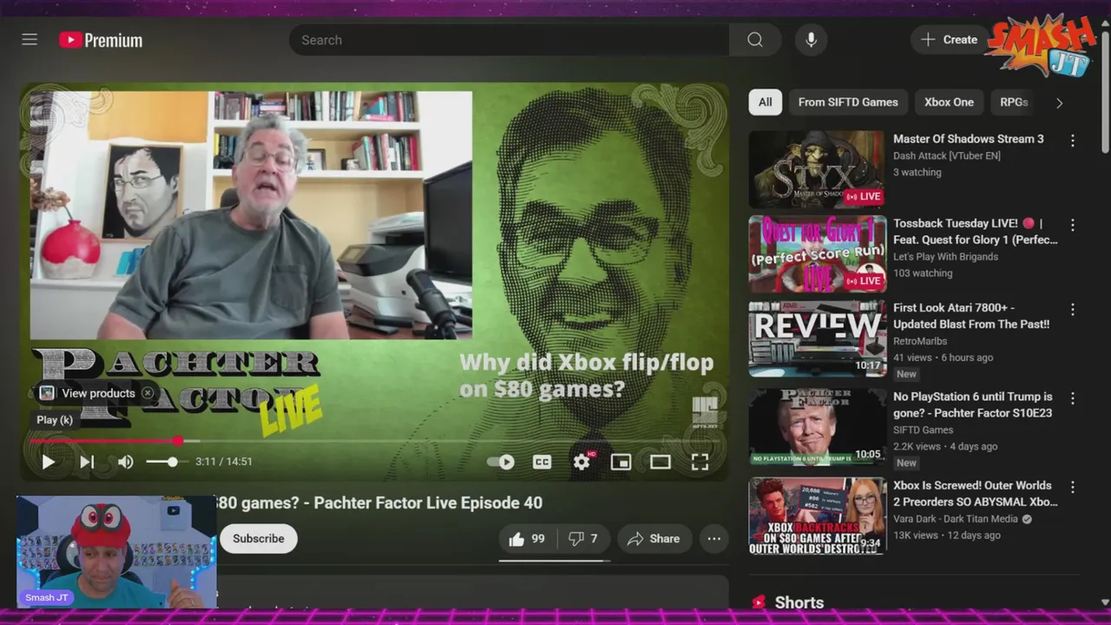The height and width of the screenshot is (625, 1111).
Task: Dismiss the View products overlay
Action: coord(148,393)
